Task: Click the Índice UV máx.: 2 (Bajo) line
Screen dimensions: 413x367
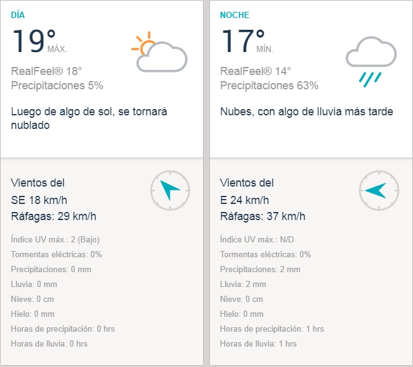Action: 56,239
